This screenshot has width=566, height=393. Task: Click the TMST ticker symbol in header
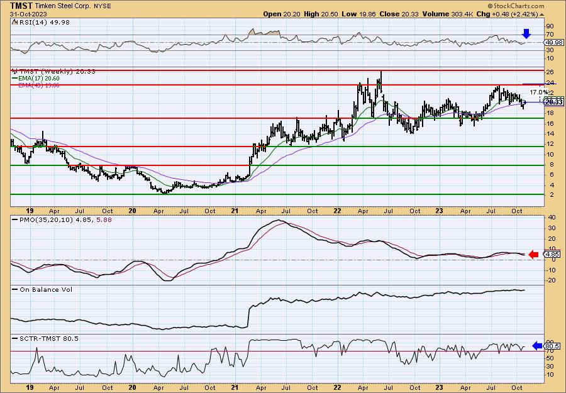tap(22, 6)
